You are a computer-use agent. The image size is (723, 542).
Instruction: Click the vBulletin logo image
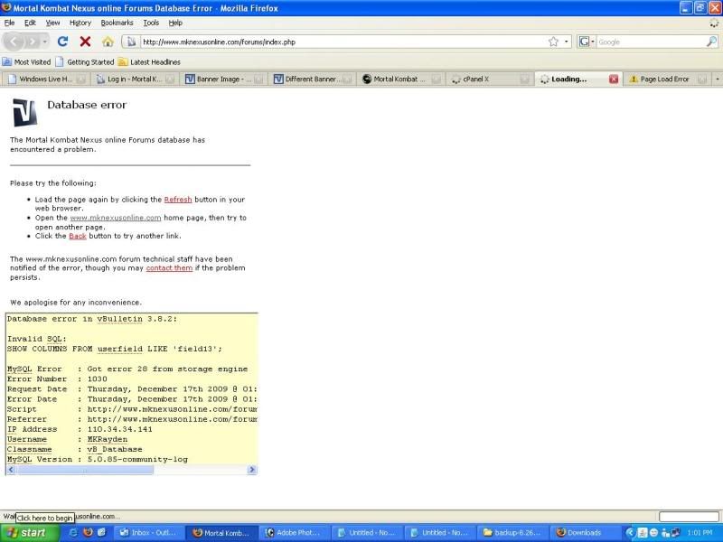pos(24,112)
